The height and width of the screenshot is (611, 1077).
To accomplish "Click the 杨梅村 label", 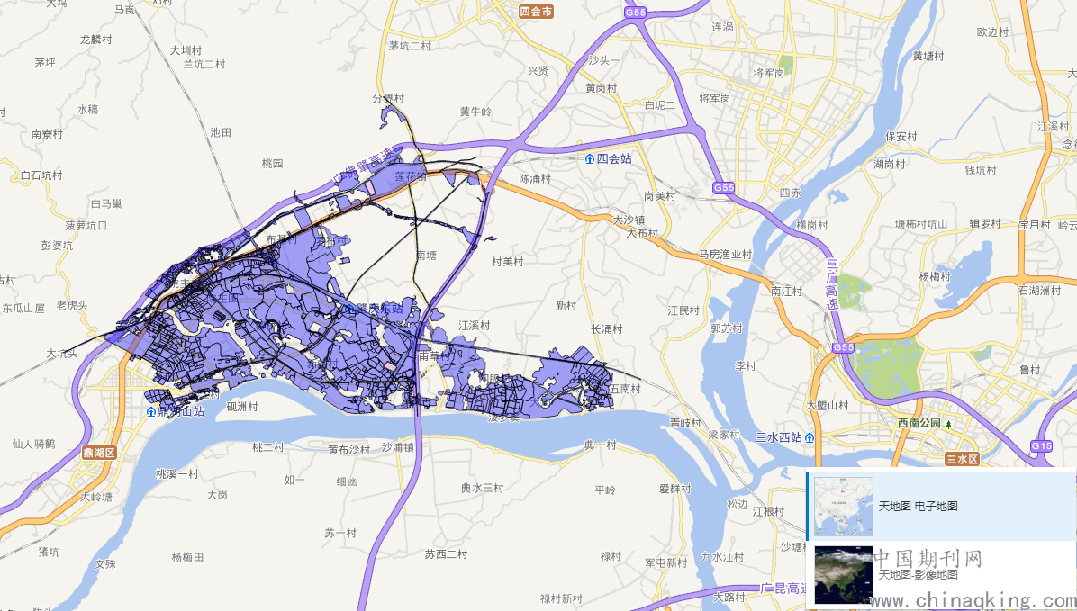I will pos(935,276).
